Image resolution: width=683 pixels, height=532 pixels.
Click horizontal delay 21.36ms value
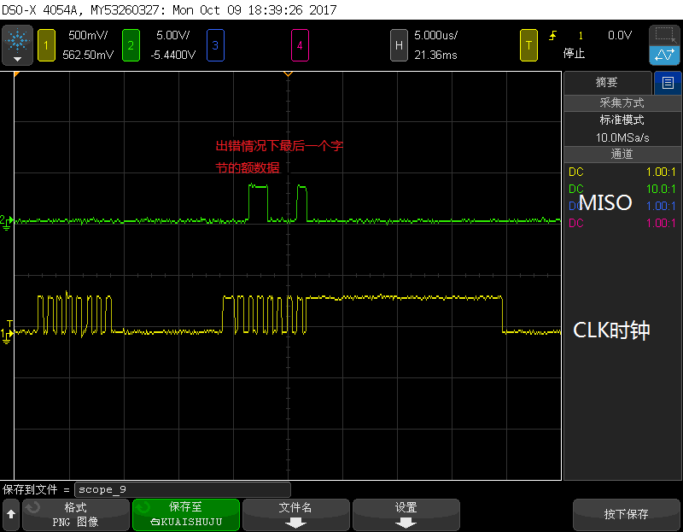click(435, 55)
